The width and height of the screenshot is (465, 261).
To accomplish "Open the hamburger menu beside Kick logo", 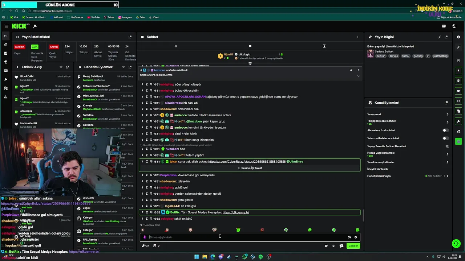I will tap(7, 26).
